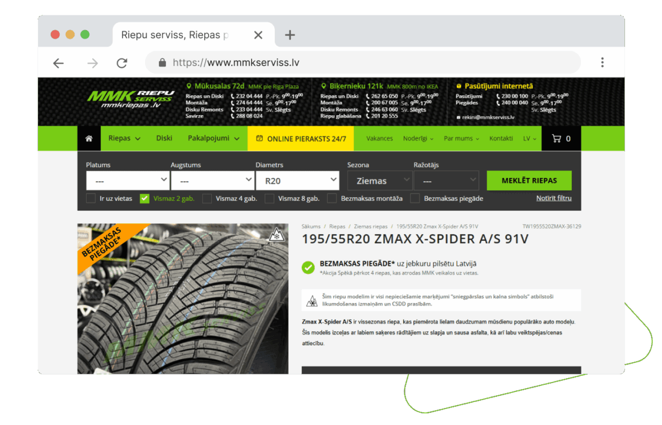Viewport: 662px width, 425px height.
Task: Enable the 'Bezmaksas montāža' checkbox
Action: (x=332, y=198)
